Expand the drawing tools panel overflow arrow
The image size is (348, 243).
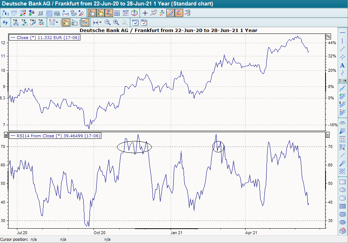coord(345,80)
